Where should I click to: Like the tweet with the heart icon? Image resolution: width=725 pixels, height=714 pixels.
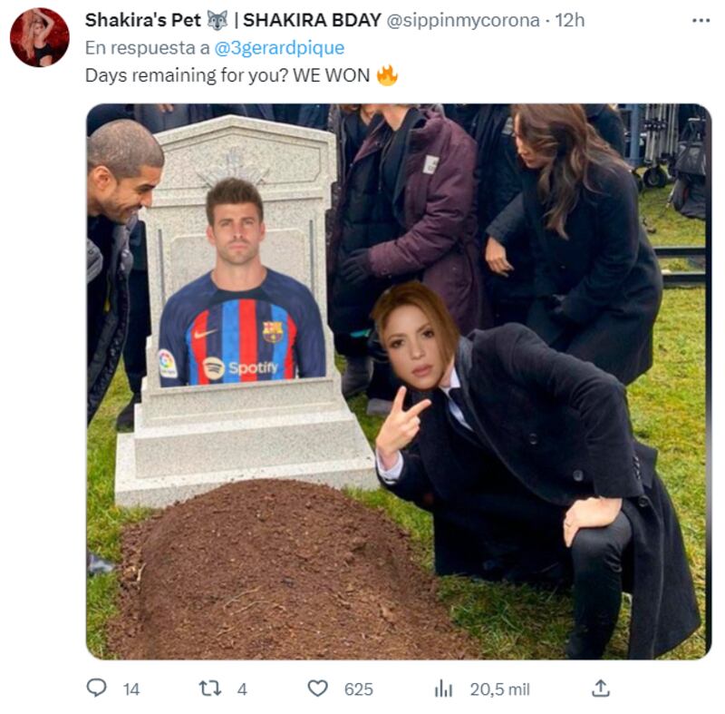(317, 689)
